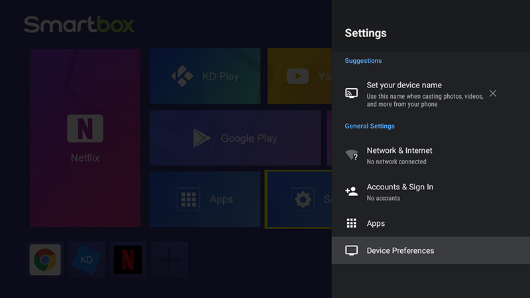
Task: Open the Apps tile on home screen
Action: (205, 199)
